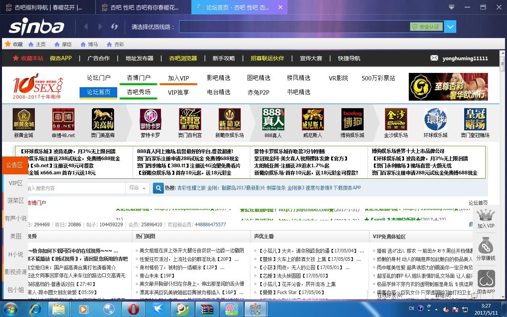Click the crown icon for 加入VIP
The width and height of the screenshot is (507, 317).
[486, 215]
